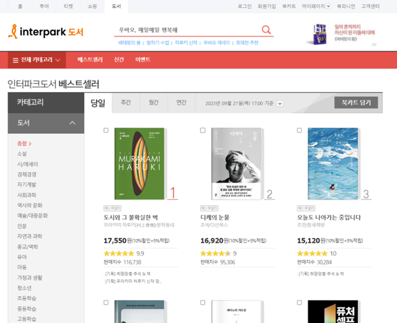Select the 예술/대중문화 category
Viewport: 397px width, 323px height.
(x=32, y=216)
